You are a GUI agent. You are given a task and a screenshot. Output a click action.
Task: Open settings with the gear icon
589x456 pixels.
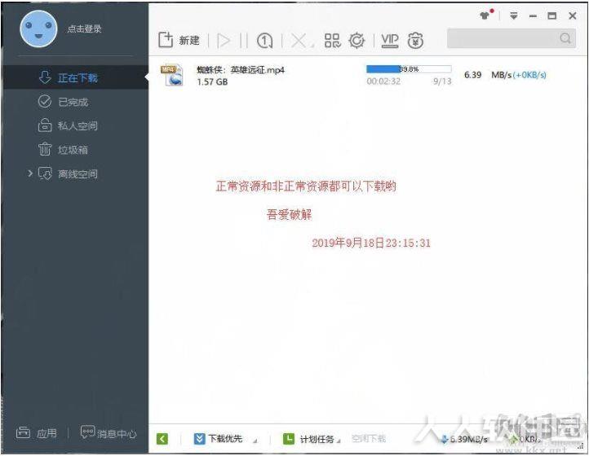pos(356,40)
